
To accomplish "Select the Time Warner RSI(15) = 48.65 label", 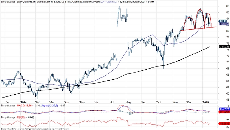I will click(x=17, y=117).
